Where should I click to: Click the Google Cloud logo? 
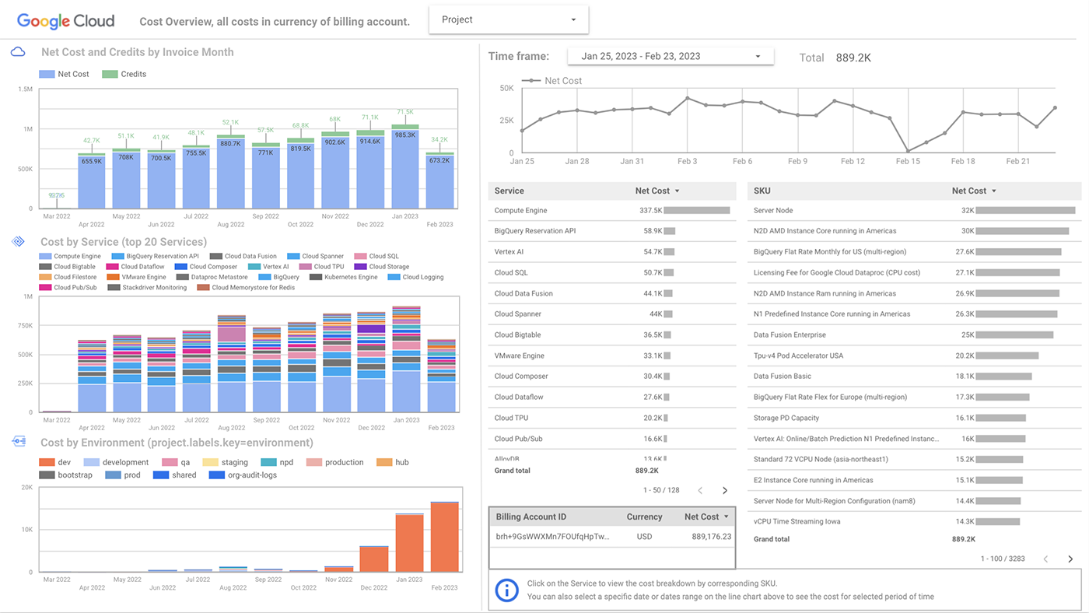tap(65, 20)
